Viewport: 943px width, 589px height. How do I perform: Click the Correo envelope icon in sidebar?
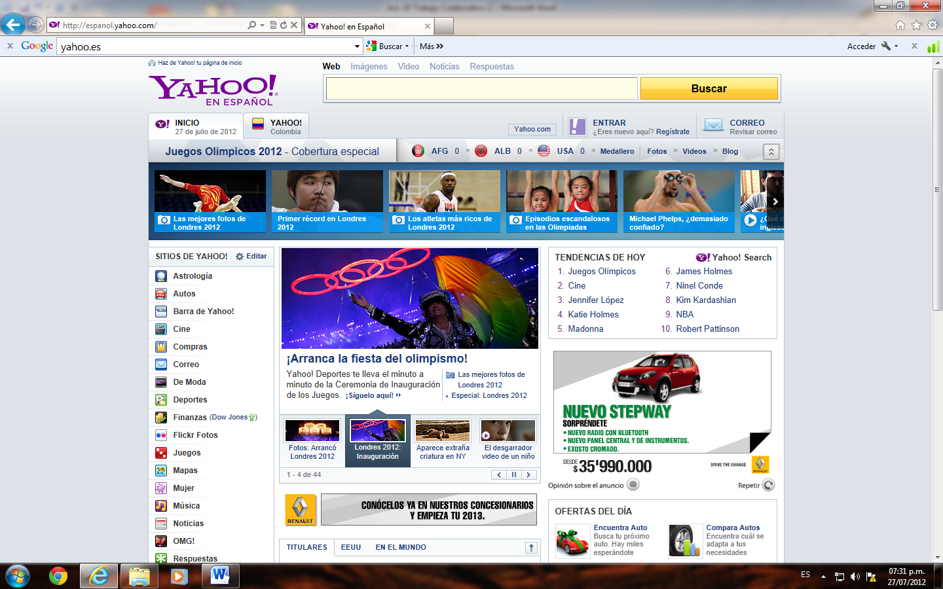pyautogui.click(x=161, y=365)
